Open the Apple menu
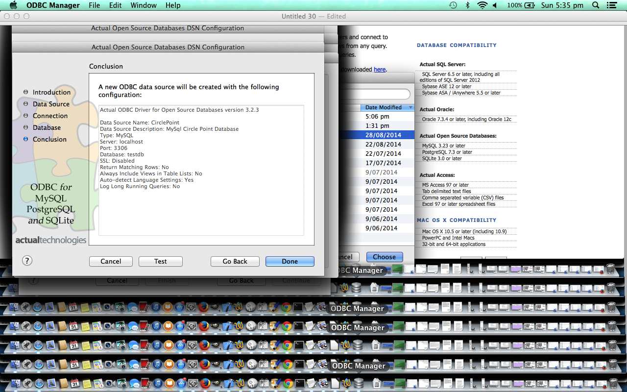The image size is (627, 392). click(x=13, y=5)
